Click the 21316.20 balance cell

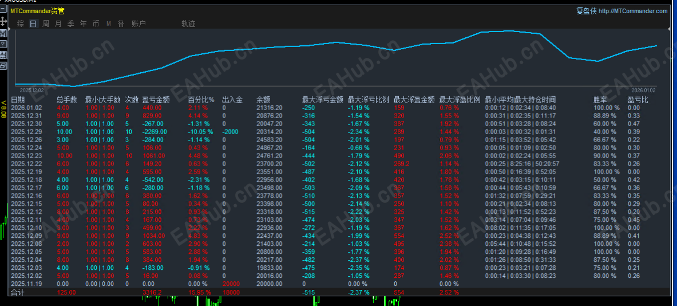point(270,108)
